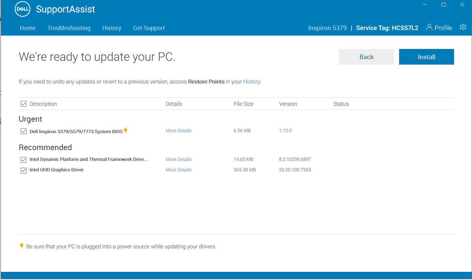Image resolution: width=472 pixels, height=279 pixels.
Task: Close the SupportAssist window
Action: pyautogui.click(x=462, y=5)
